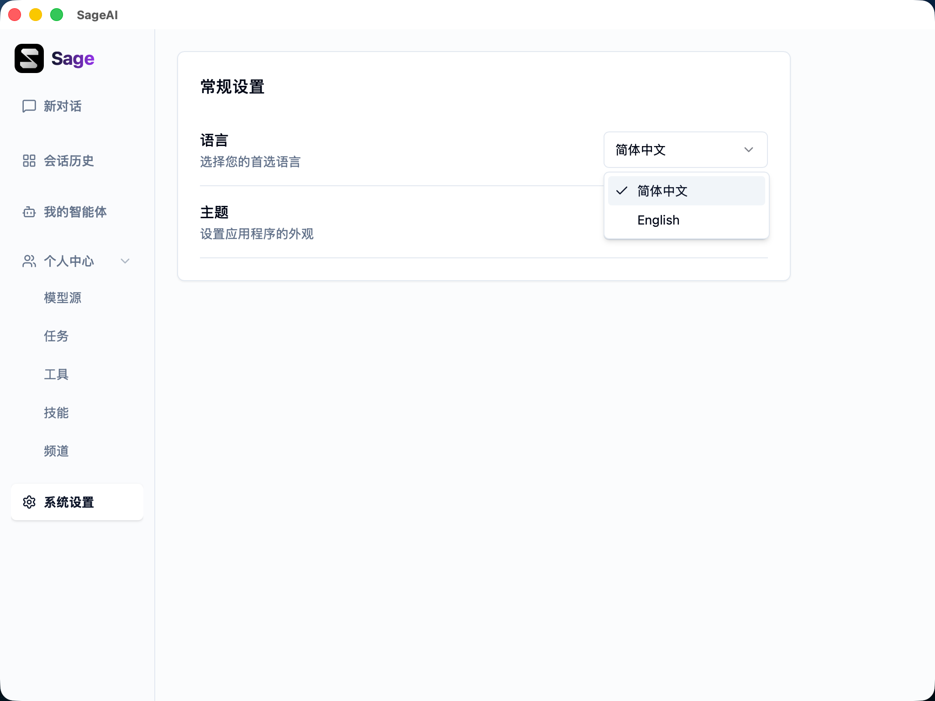Select the 新对话 chat bubble icon
935x701 pixels.
pos(29,106)
